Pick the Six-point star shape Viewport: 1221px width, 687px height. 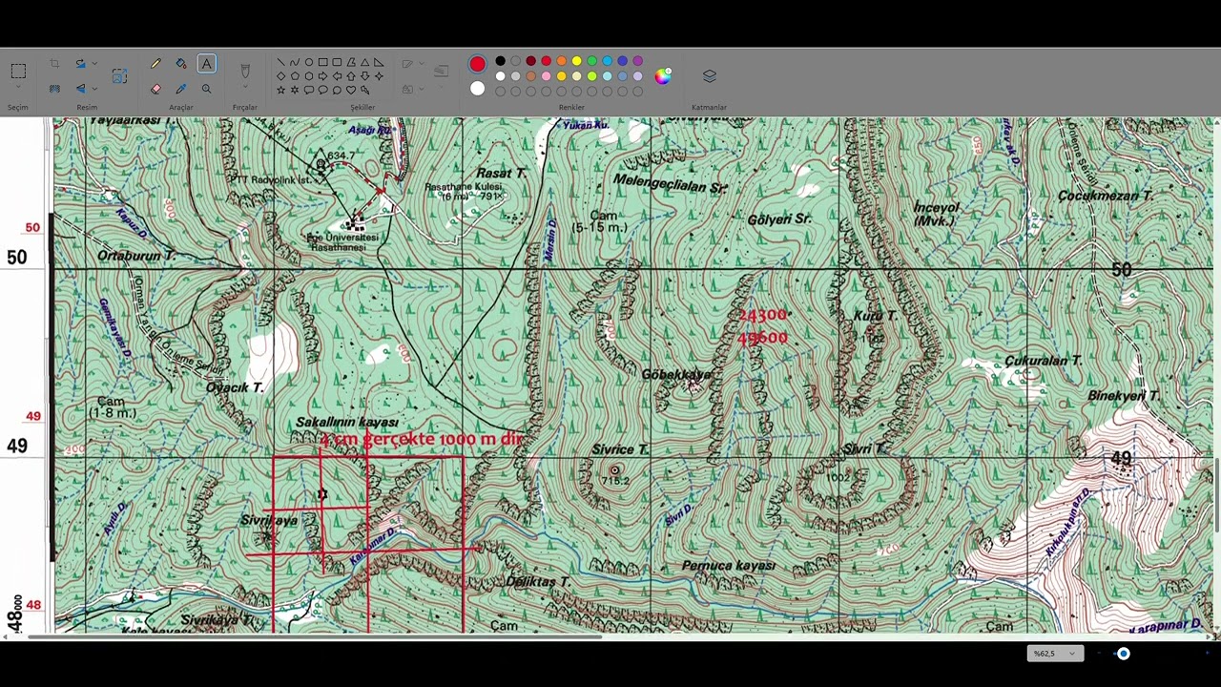[x=294, y=91]
